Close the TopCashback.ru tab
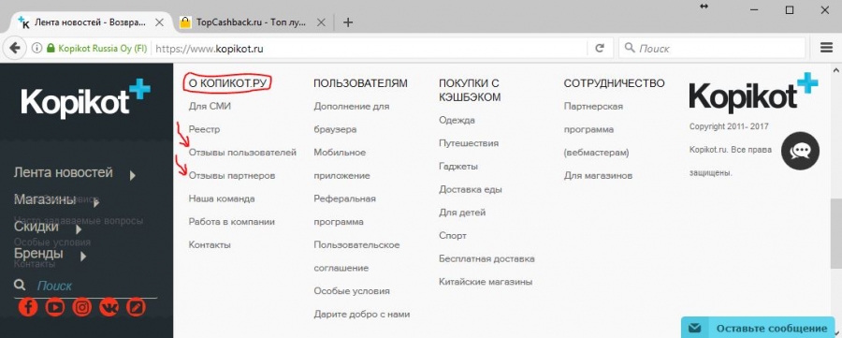 (x=321, y=22)
